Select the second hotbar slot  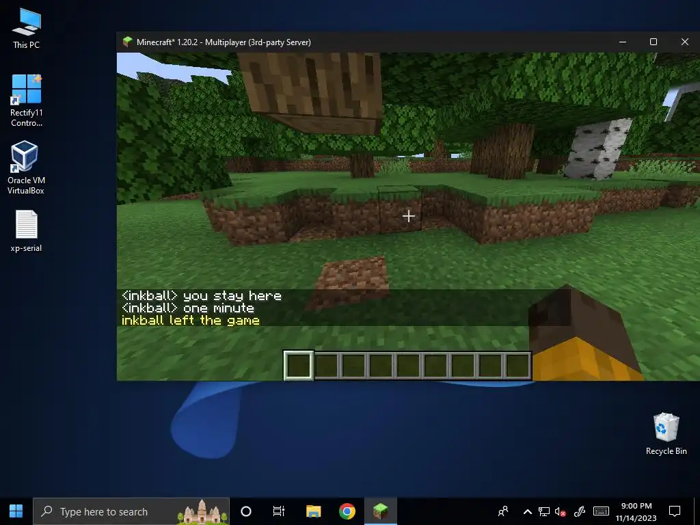[326, 365]
